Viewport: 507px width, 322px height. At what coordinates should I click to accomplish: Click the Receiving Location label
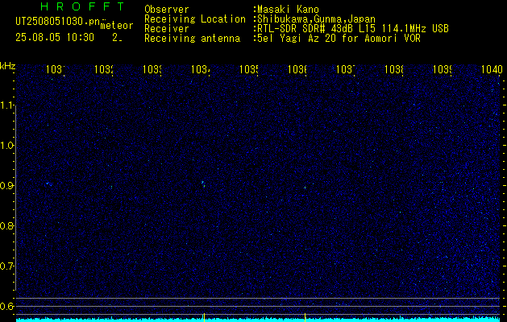coord(195,19)
